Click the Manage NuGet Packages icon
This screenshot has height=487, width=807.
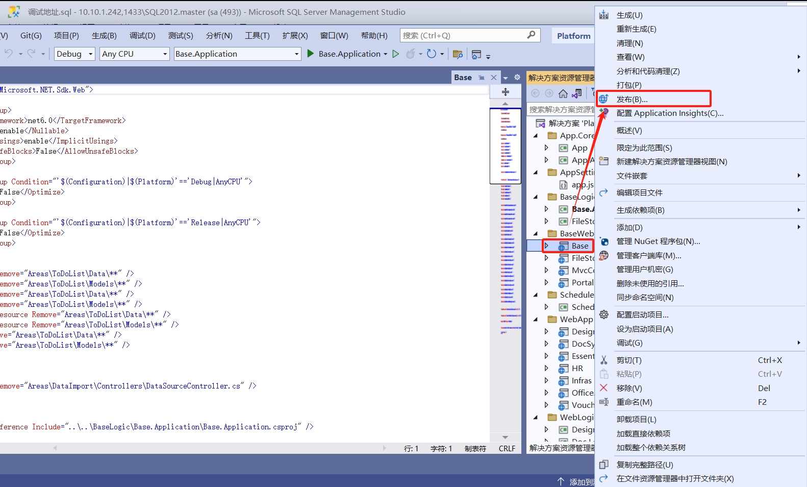tap(603, 241)
